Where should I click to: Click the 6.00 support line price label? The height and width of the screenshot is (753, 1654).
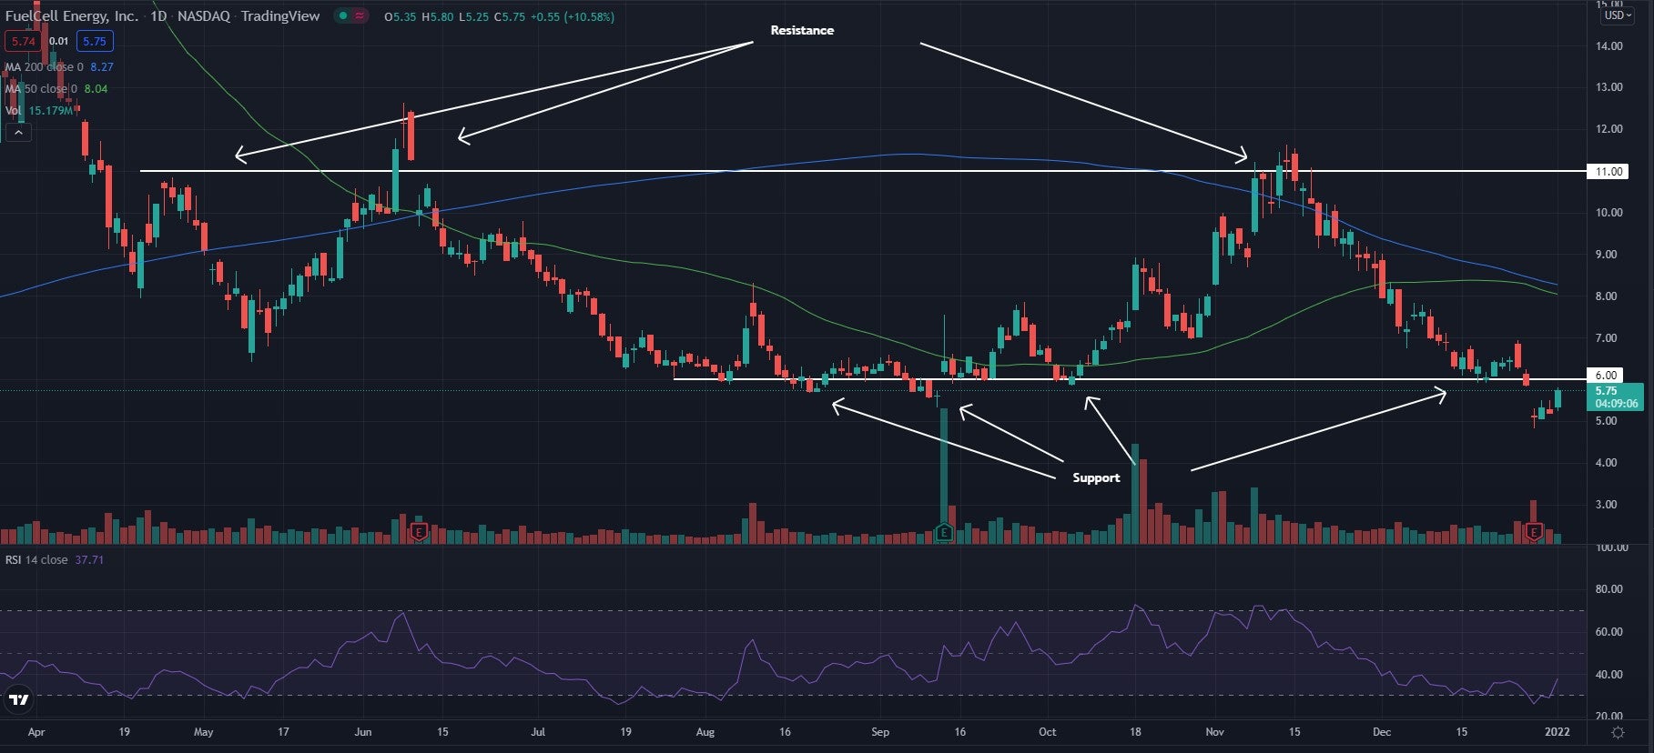click(x=1606, y=375)
